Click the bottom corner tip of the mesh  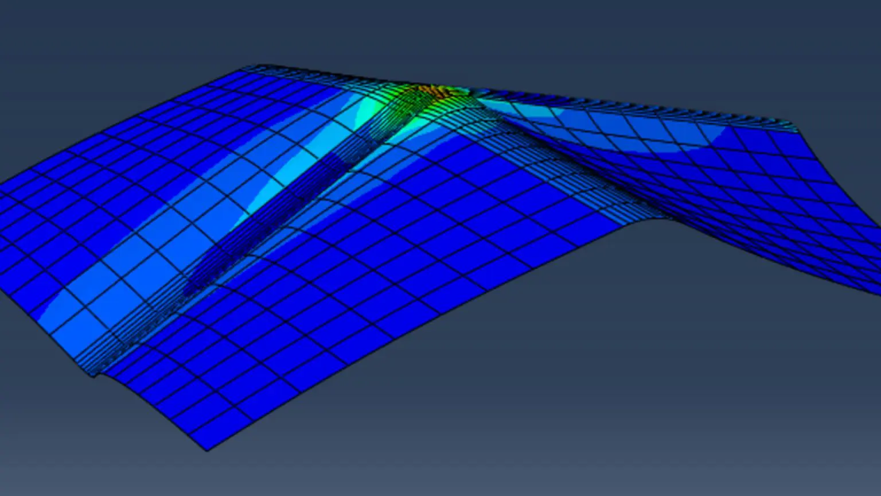click(x=208, y=449)
